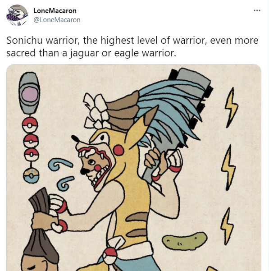This screenshot has width=269, height=271.
Task: Click the purple-lens gray glyph in artwork
Action: pyautogui.click(x=30, y=93)
